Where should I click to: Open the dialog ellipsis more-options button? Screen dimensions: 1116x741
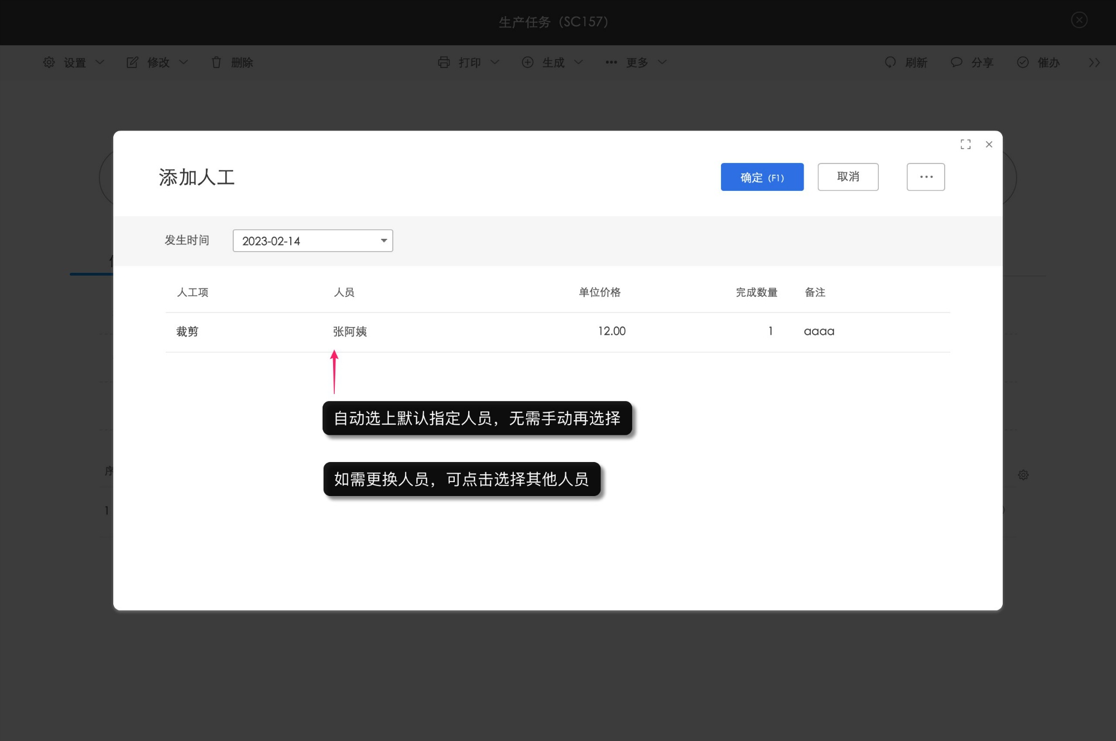925,177
